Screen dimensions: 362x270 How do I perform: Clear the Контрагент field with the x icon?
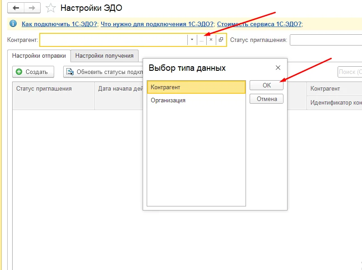[211, 40]
